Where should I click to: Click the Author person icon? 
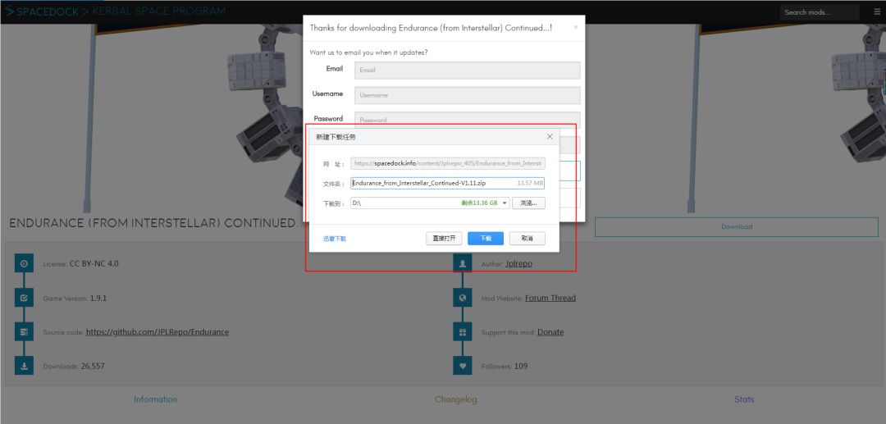point(462,263)
